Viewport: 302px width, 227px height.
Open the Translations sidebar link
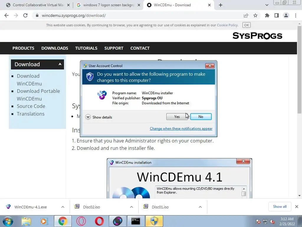click(x=30, y=114)
